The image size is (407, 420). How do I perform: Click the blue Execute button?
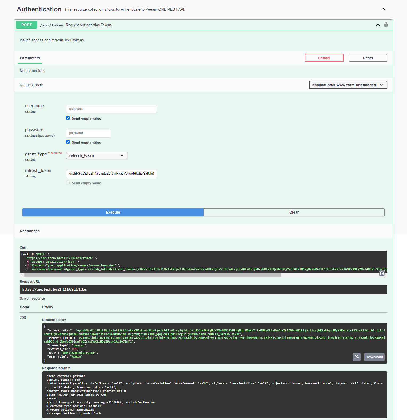(113, 212)
